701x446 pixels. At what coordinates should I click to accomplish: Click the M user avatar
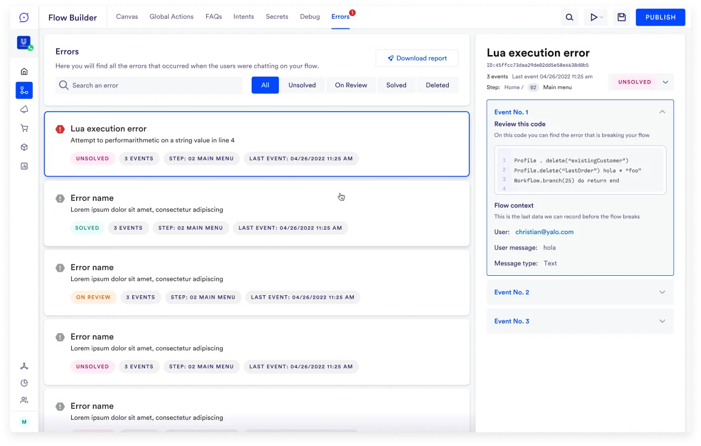pyautogui.click(x=24, y=422)
